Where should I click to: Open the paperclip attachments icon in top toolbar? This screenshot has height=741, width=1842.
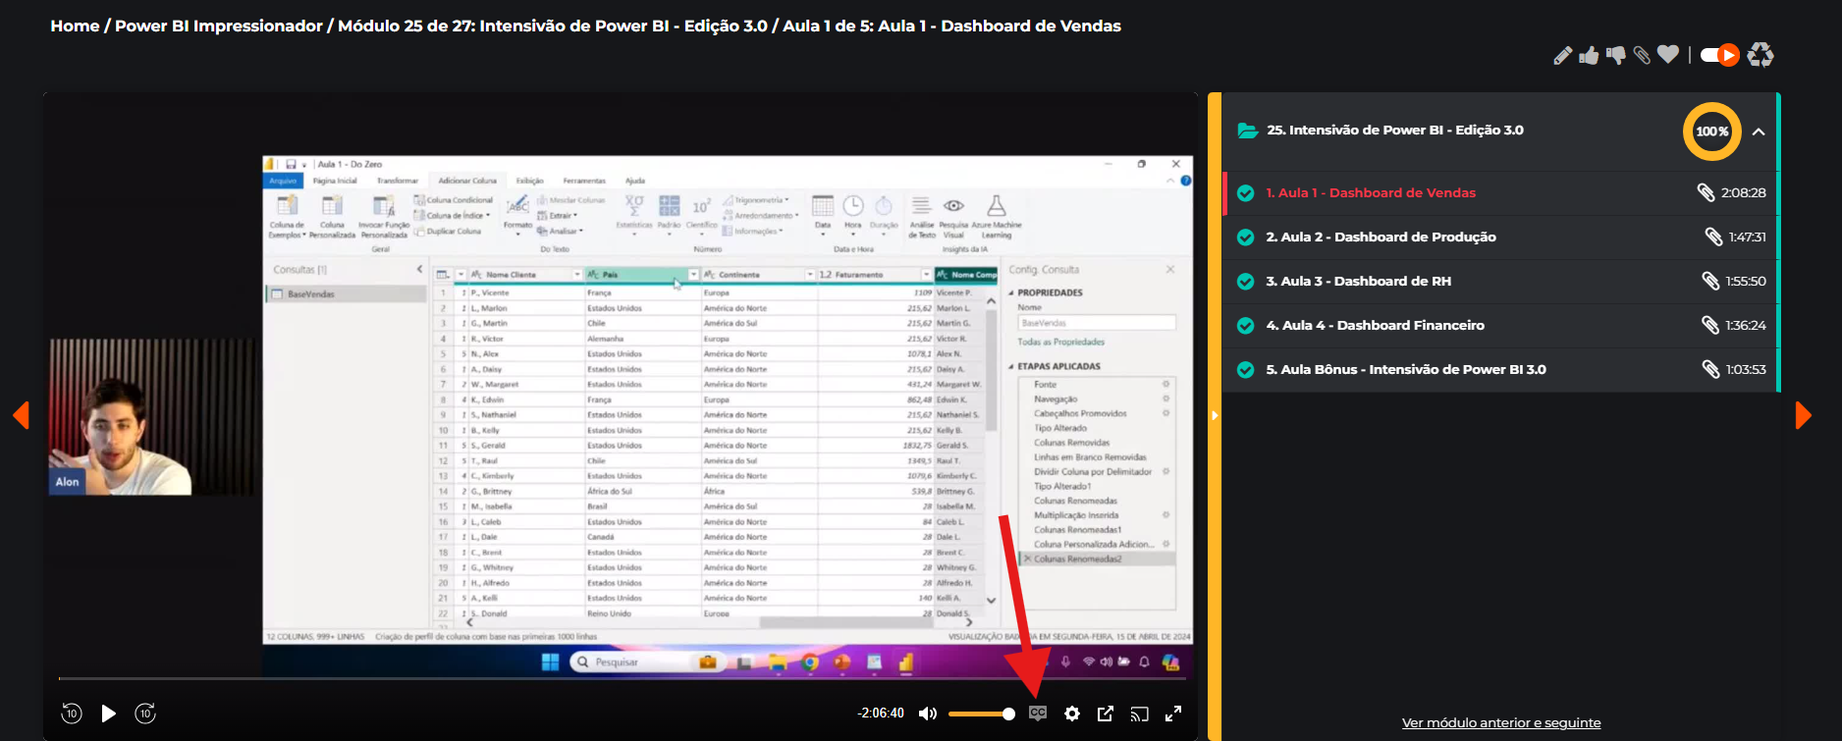coord(1642,56)
